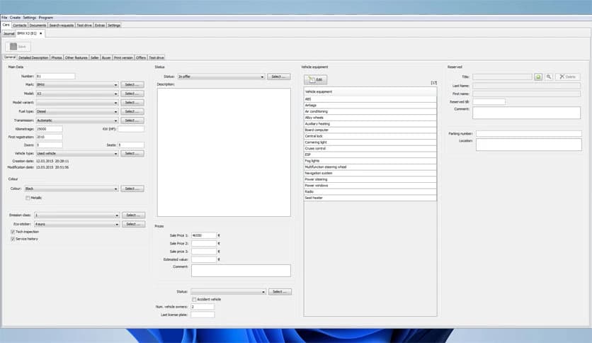This screenshot has height=343, width=592.
Task: Click Select button beside Emission class
Action: [x=132, y=215]
